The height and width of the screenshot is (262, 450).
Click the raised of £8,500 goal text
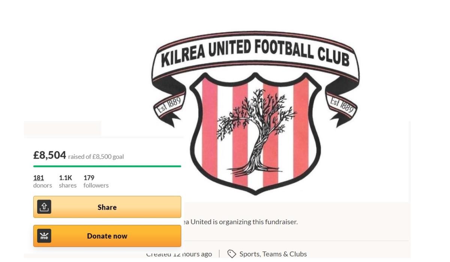[x=96, y=157]
